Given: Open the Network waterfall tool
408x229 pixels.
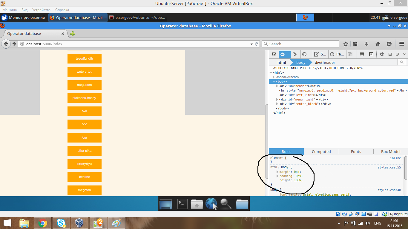Looking at the screenshot, I should click(x=350, y=54).
